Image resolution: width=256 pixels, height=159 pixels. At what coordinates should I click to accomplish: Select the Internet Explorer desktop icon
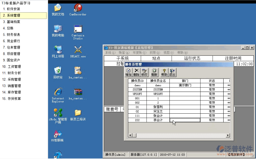58,94
